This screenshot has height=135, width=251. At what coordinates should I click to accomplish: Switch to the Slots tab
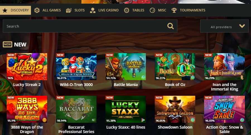[x=75, y=10]
